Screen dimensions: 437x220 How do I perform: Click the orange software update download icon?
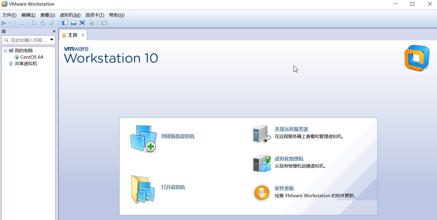click(262, 193)
